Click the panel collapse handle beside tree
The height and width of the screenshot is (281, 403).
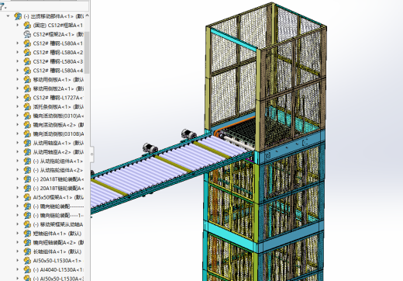91,154
